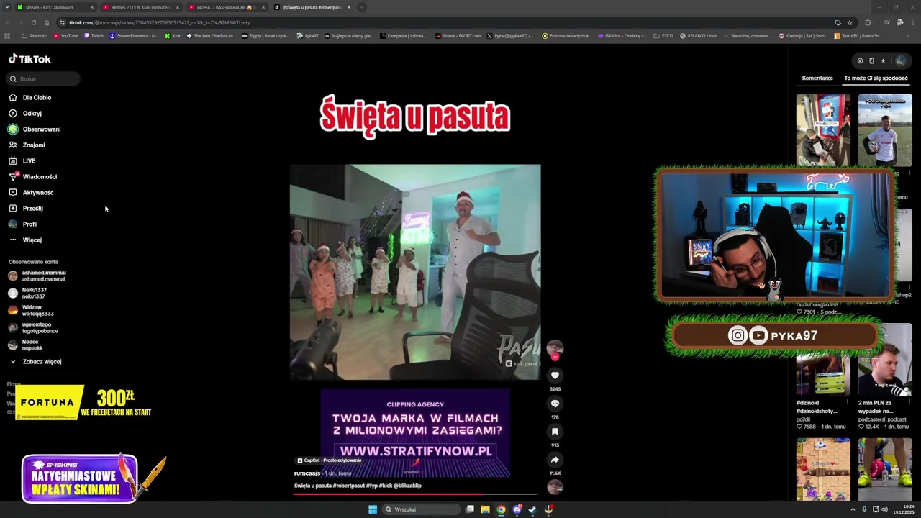Open File Explorer from taskbar
Image resolution: width=921 pixels, height=518 pixels.
485,509
